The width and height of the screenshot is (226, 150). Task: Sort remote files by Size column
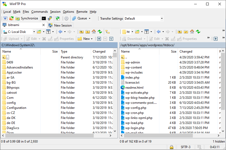[168, 52]
